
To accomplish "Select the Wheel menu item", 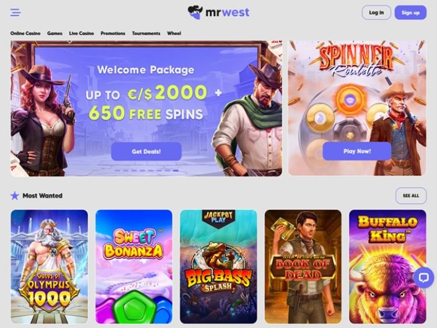I will (174, 33).
